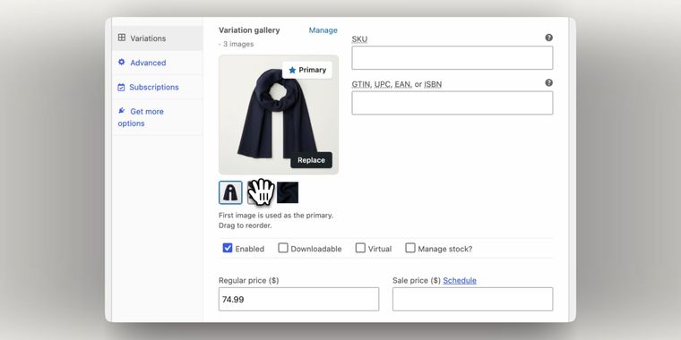681x340 pixels.
Task: Click the SKU help icon
Action: tap(549, 38)
